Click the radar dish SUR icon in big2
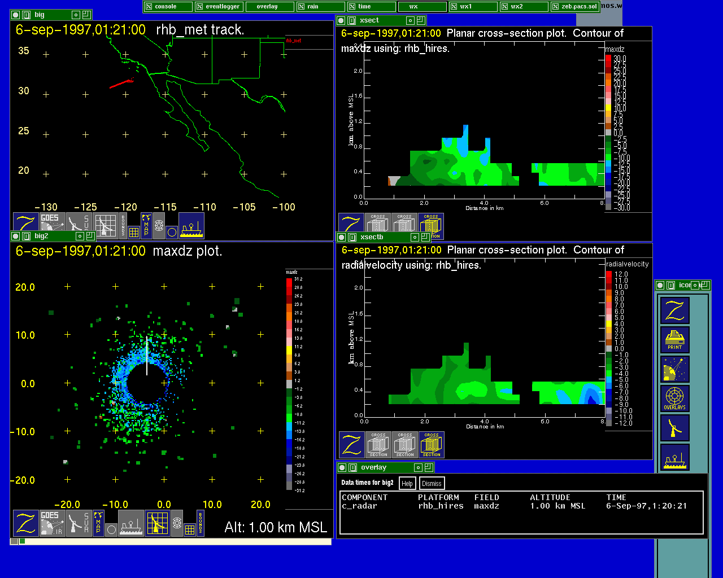 point(79,523)
